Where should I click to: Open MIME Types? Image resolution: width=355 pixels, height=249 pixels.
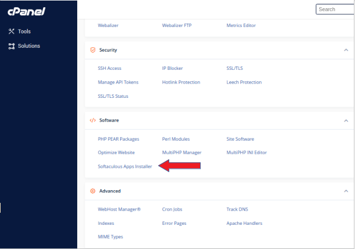point(110,237)
